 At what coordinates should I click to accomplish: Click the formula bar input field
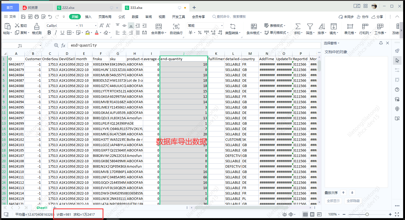click(x=194, y=45)
